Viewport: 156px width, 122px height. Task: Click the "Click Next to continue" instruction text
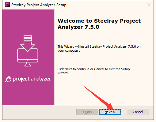[x=93, y=71]
